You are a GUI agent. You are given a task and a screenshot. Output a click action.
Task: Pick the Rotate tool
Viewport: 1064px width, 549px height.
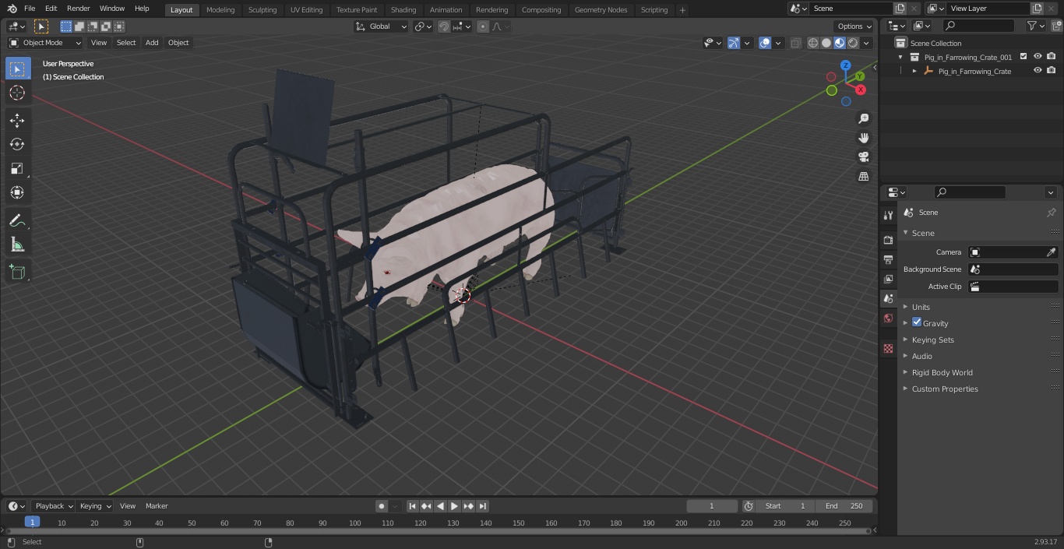17,144
